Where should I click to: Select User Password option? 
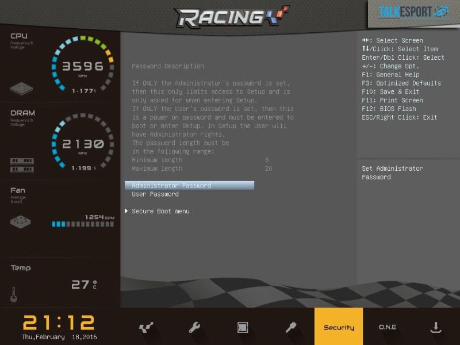[155, 194]
